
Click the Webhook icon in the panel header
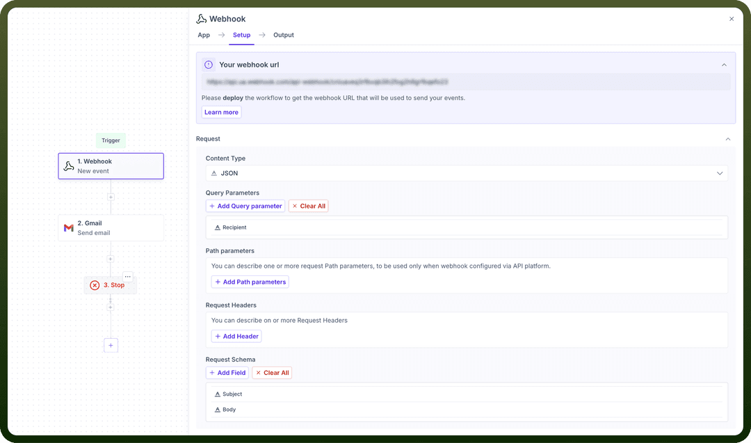coord(201,19)
